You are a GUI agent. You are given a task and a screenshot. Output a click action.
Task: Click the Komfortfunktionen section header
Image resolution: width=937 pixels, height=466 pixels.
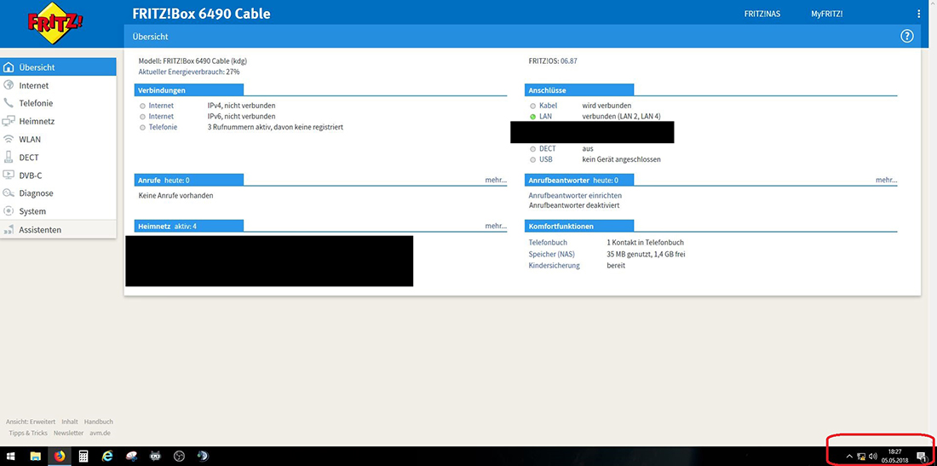(579, 227)
